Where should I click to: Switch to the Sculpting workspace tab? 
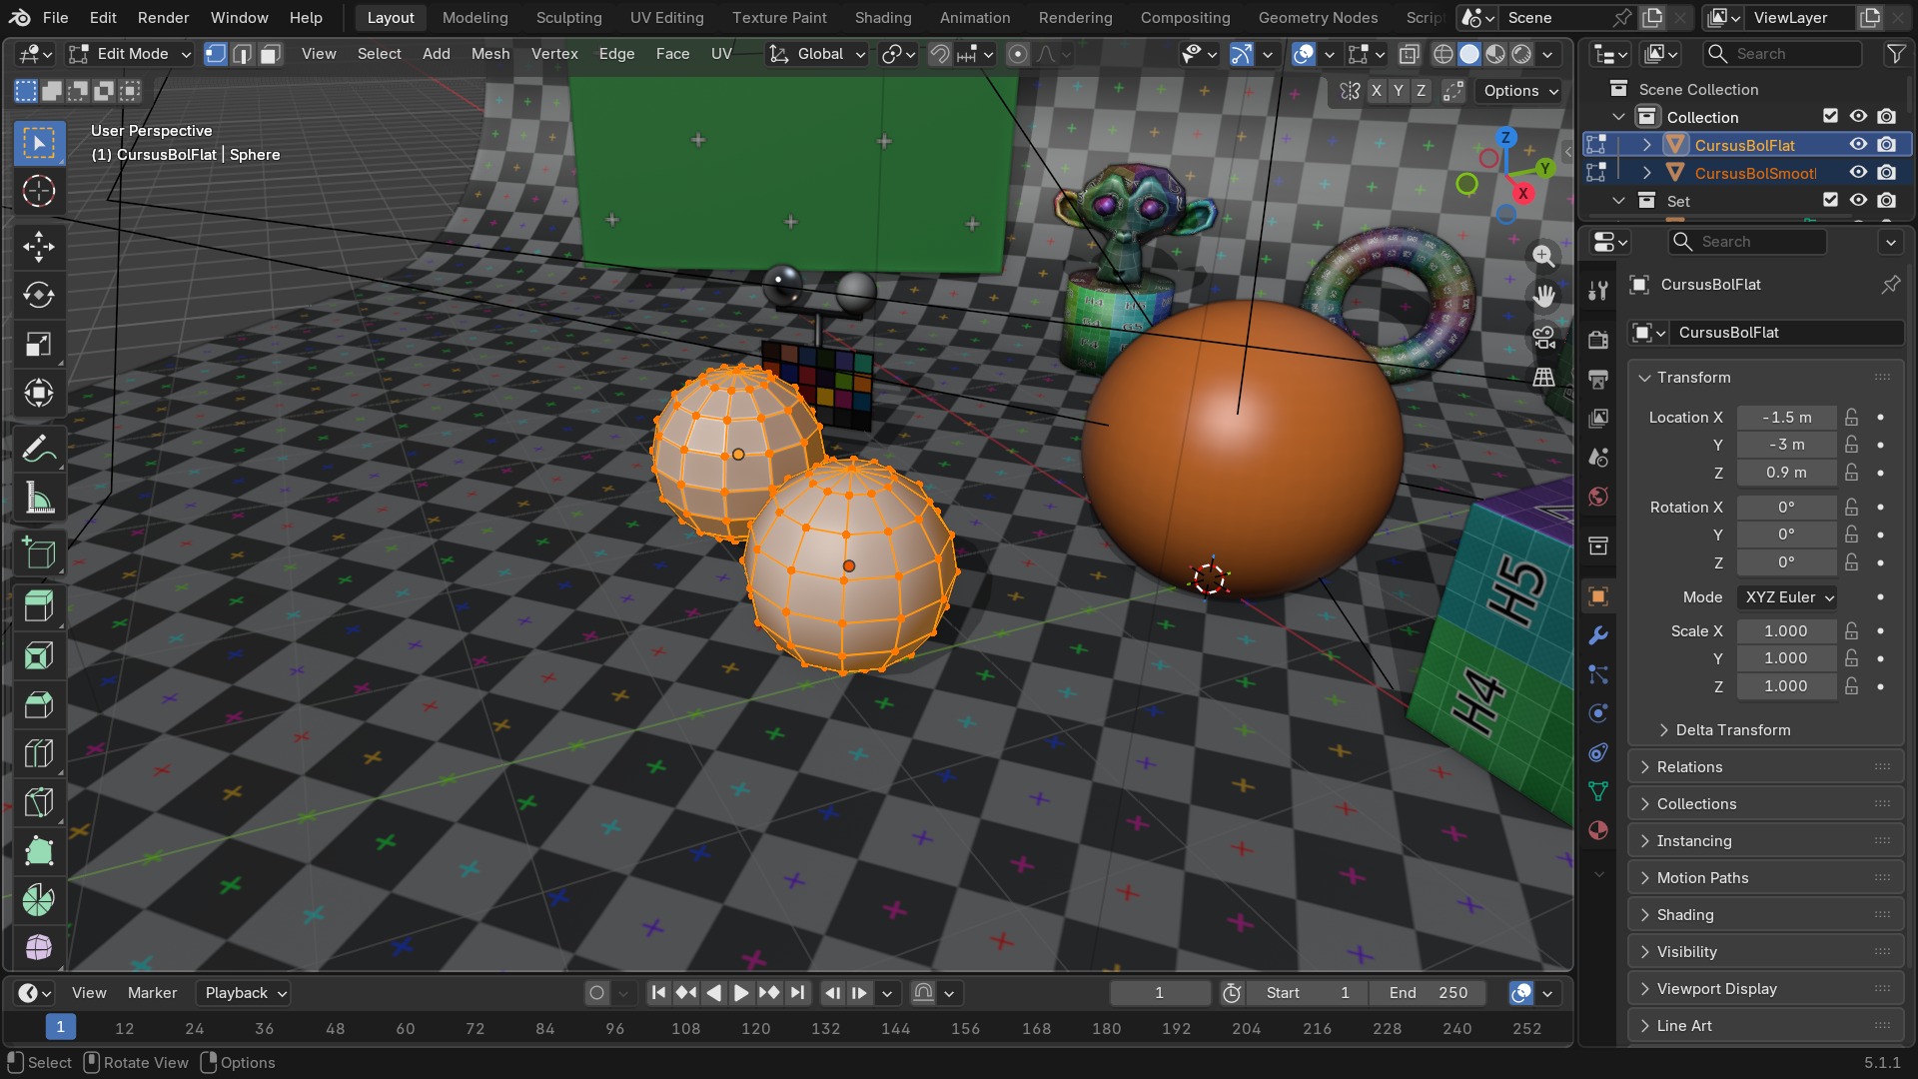[568, 18]
